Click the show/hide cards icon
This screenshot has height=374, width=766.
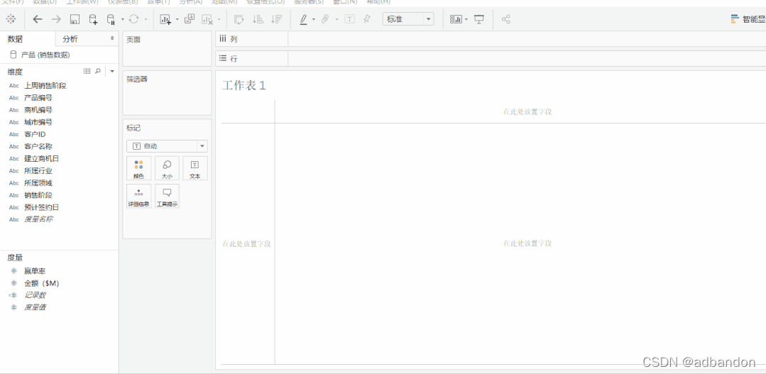[456, 20]
